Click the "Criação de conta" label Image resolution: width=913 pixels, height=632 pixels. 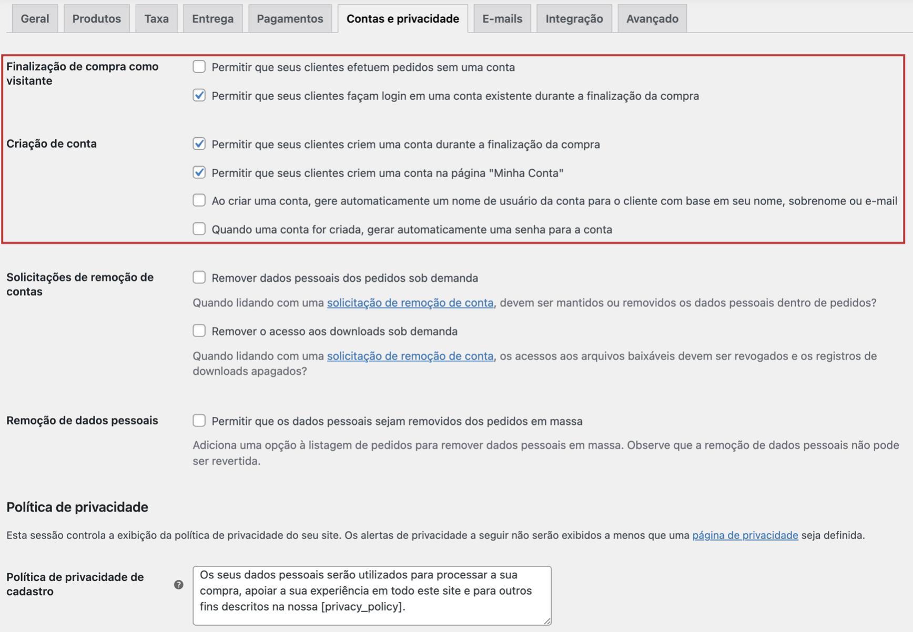[52, 144]
